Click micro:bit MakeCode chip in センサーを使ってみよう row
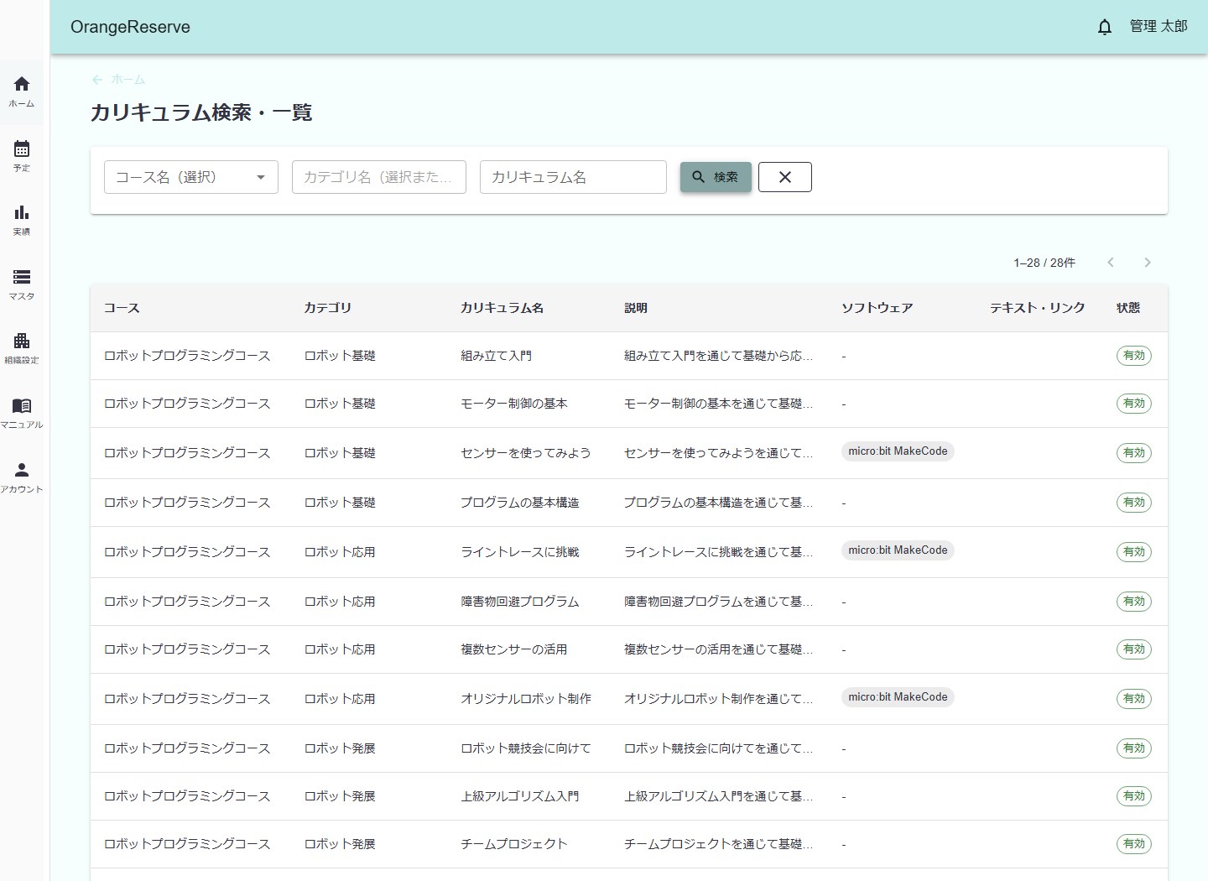 [898, 451]
